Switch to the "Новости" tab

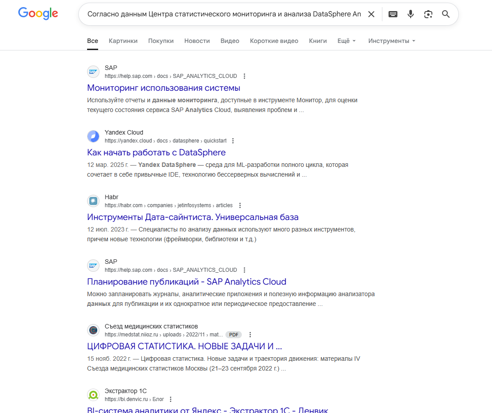pos(197,41)
